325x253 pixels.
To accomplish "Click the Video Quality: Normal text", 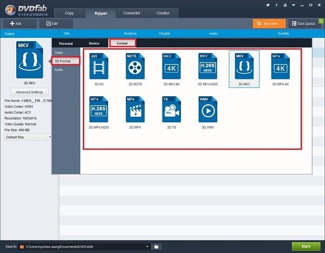I will pos(21,124).
